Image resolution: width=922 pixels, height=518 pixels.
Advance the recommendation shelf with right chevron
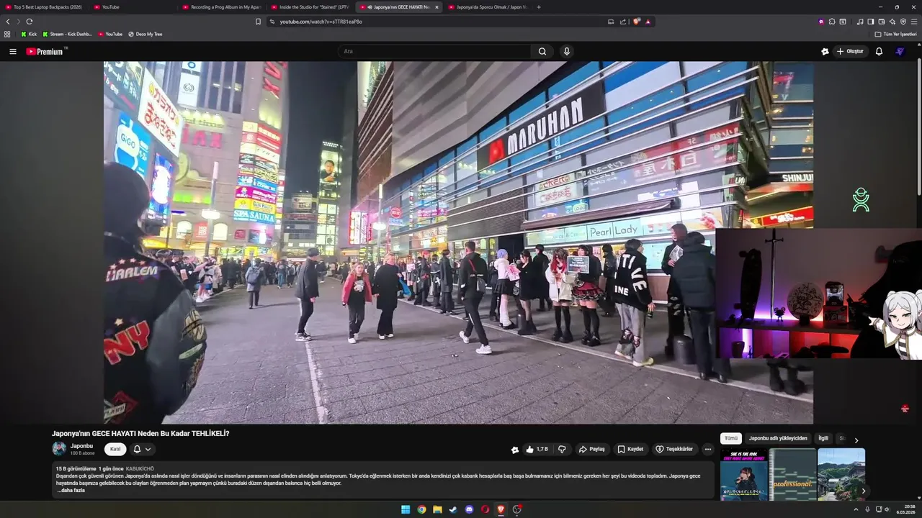coord(864,491)
